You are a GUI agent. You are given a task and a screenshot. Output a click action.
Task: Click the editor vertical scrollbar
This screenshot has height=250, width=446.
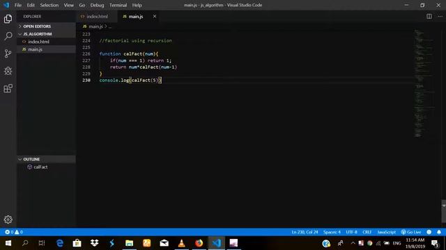(444, 211)
